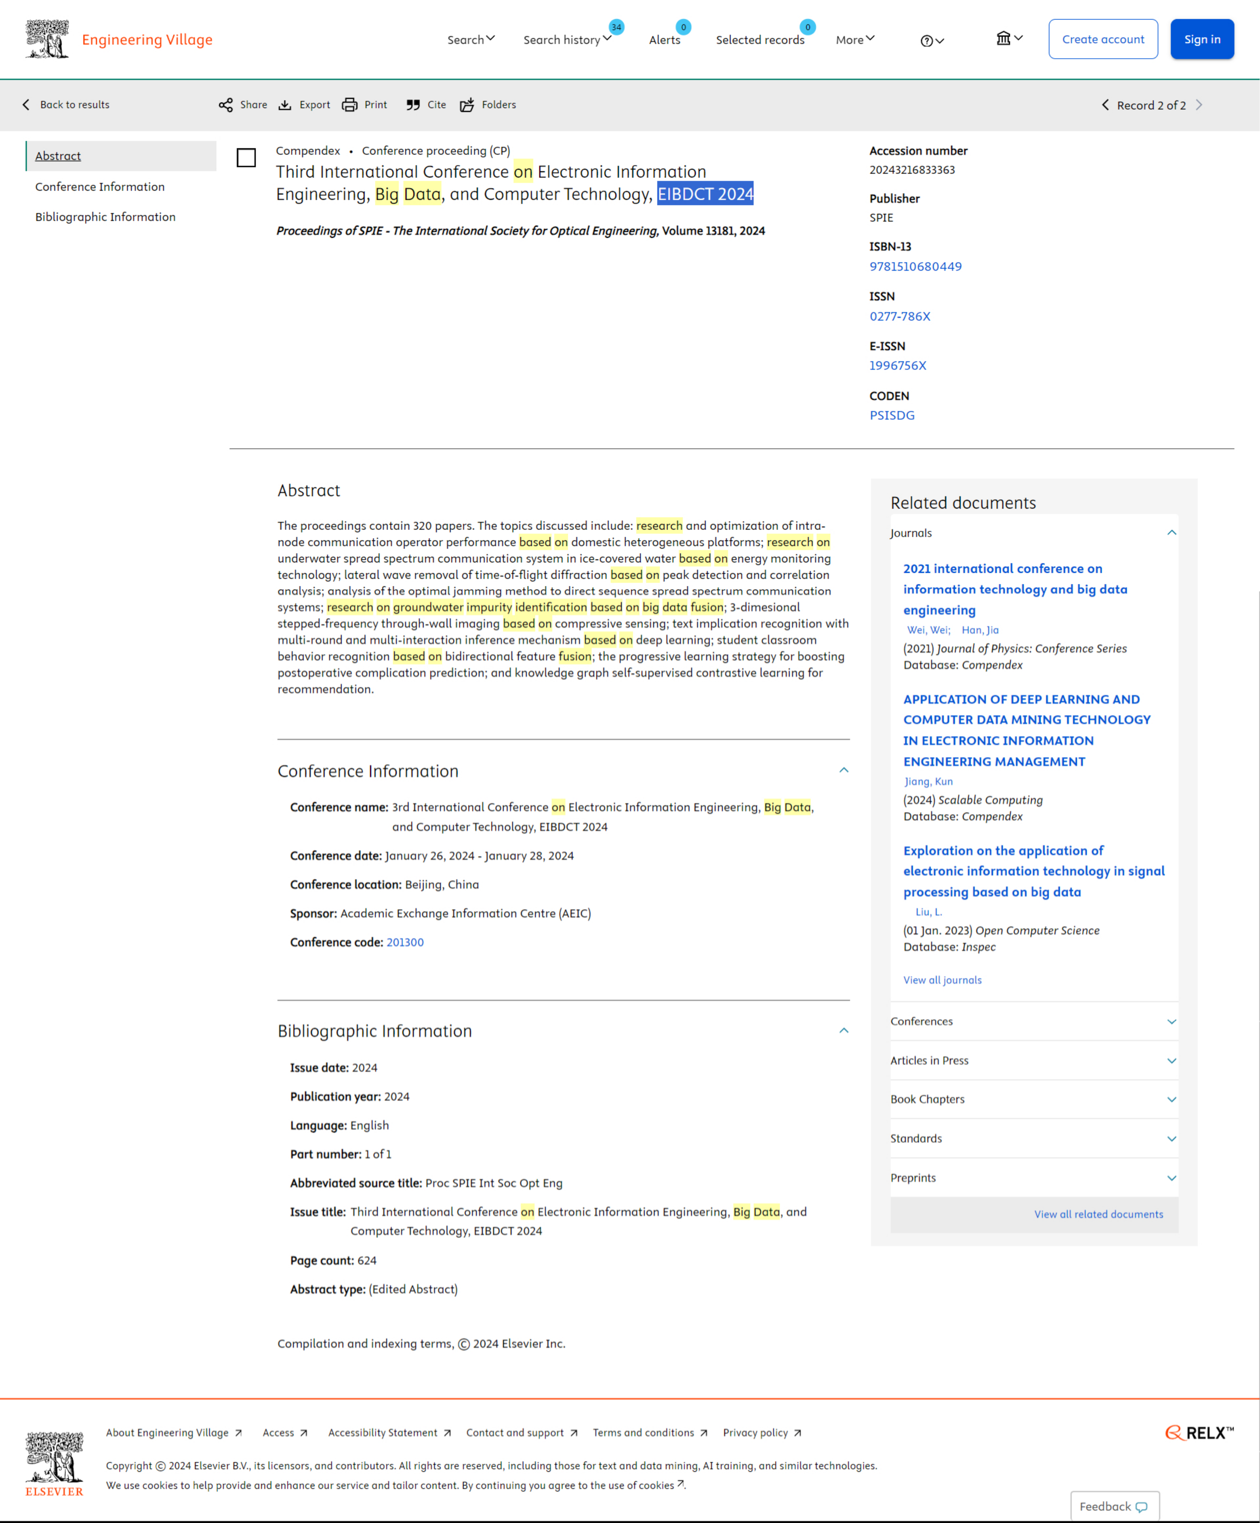Open Access footer link
This screenshot has height=1523, width=1260.
pos(285,1432)
